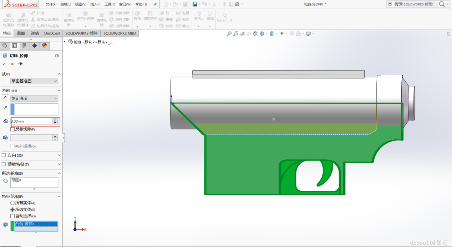Click the Zoom to Fit magnifier icon

[x=229, y=34]
